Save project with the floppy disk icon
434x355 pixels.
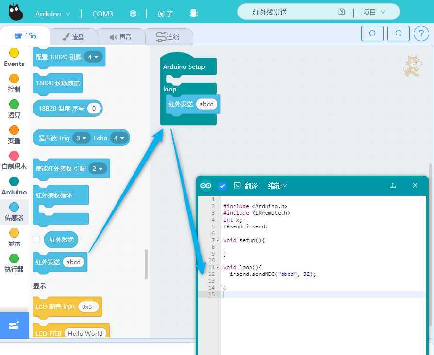tap(342, 12)
